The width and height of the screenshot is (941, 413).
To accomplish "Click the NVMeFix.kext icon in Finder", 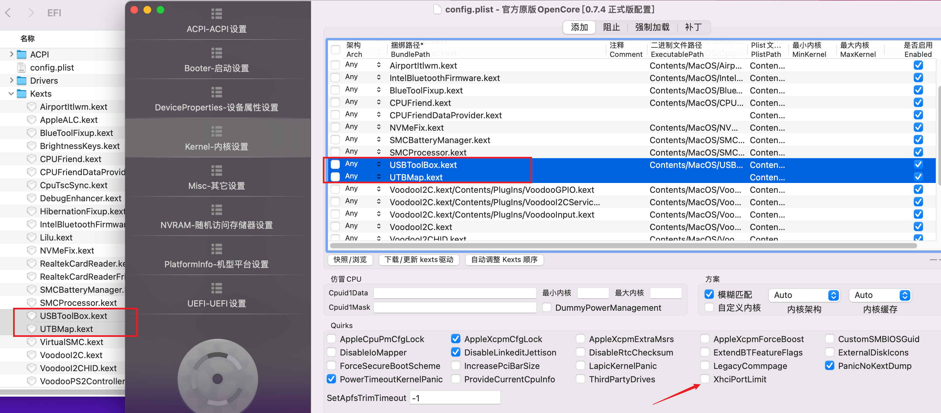I will pos(32,250).
